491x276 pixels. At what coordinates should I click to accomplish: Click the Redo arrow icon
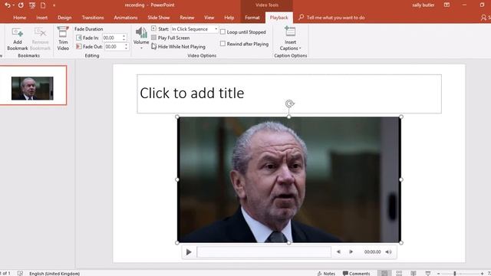[21, 5]
